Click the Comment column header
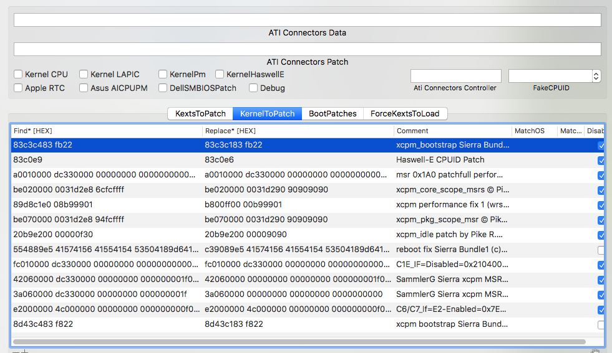Image resolution: width=612 pixels, height=353 pixels. click(x=451, y=131)
